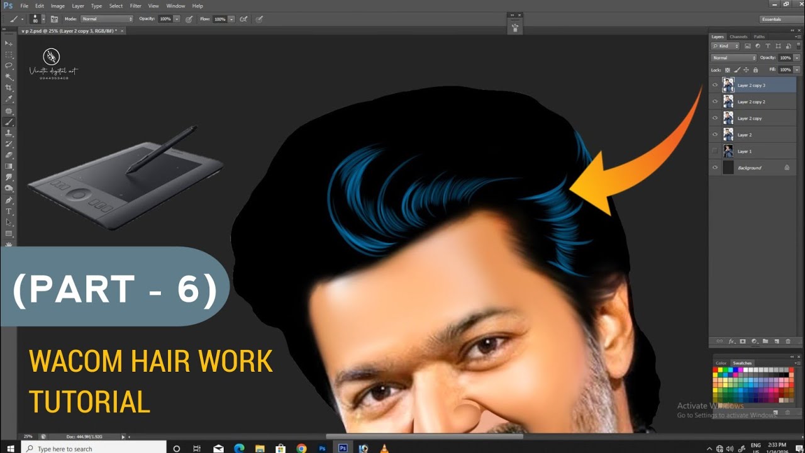
Task: Open the Layer menu
Action: 78,6
